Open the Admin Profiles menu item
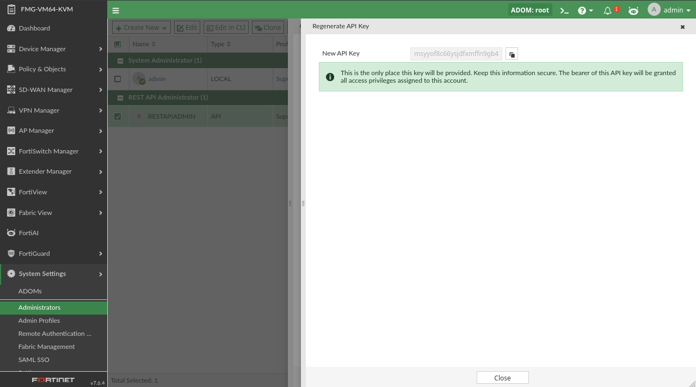696x387 pixels. [39, 321]
